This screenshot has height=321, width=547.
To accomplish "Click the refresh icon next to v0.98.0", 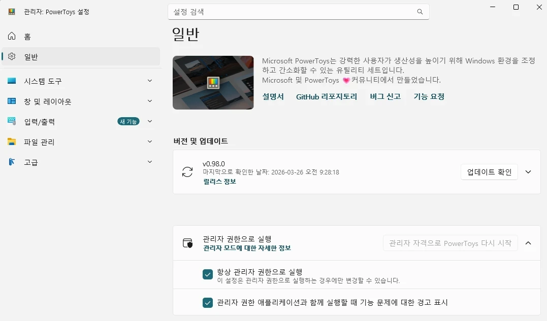I will (x=187, y=172).
